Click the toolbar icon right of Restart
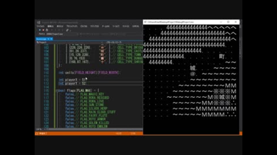 [x=67, y=30]
